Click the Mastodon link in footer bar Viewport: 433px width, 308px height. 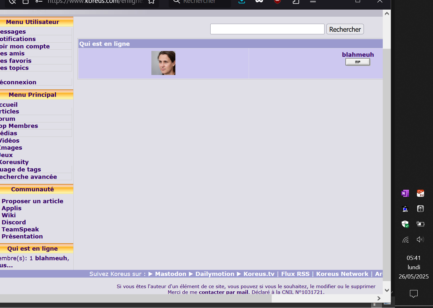click(171, 274)
